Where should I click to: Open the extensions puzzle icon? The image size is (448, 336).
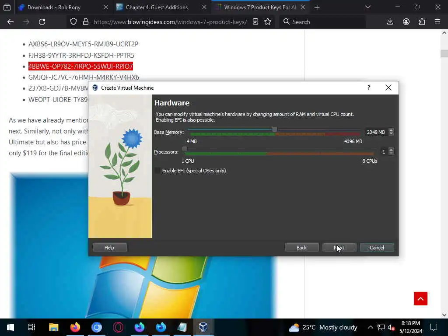(x=422, y=22)
